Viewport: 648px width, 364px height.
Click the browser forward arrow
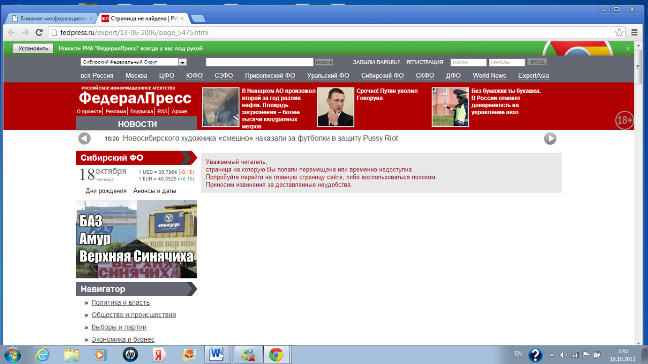pyautogui.click(x=25, y=32)
